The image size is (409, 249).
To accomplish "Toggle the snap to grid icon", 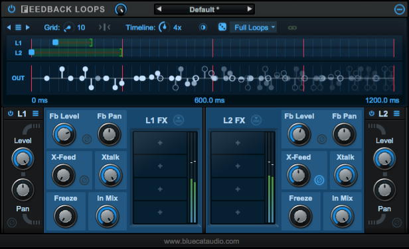I will point(105,27).
